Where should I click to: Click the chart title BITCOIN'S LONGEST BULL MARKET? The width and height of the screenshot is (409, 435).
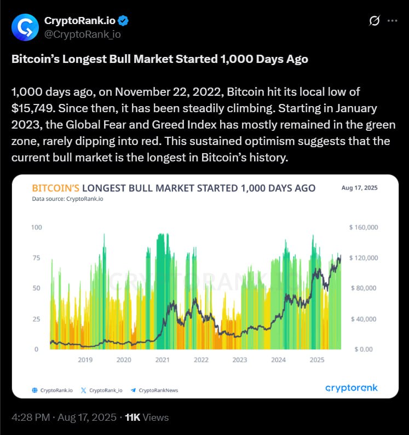[174, 188]
